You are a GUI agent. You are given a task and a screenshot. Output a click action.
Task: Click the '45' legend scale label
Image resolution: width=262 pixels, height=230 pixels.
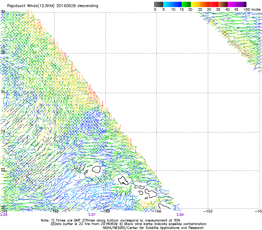pyautogui.click(x=236, y=10)
